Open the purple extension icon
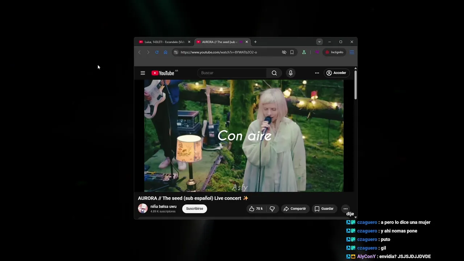This screenshot has height=261, width=464. coord(317,52)
